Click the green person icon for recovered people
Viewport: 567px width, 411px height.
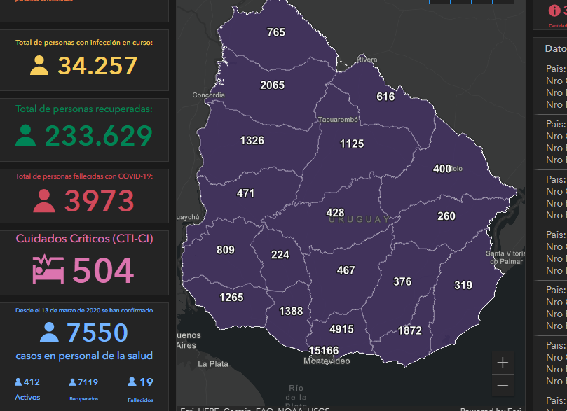coord(26,135)
